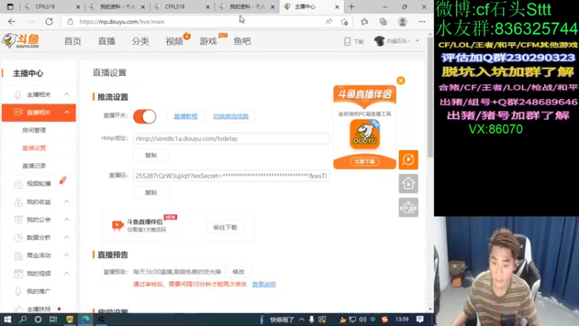This screenshot has height=326, width=579.
Task: Open the 直播教程 link
Action: (185, 117)
